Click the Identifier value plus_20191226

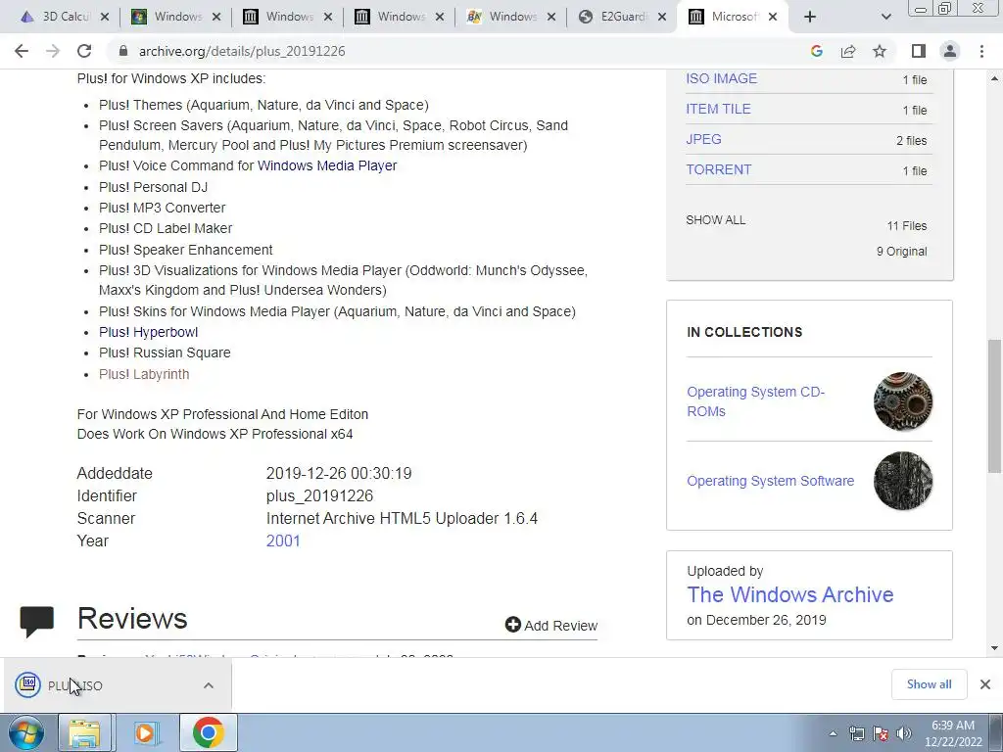click(320, 496)
